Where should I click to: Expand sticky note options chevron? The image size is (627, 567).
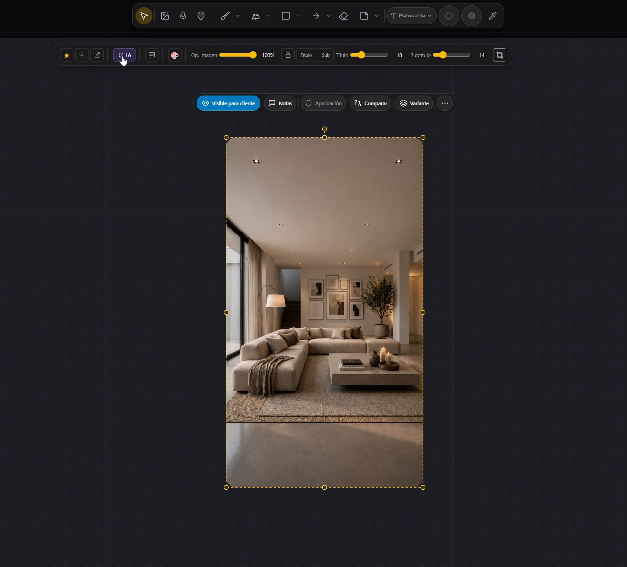(377, 16)
